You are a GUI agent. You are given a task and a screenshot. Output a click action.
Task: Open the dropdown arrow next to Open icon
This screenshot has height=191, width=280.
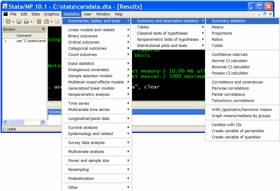[13, 22]
